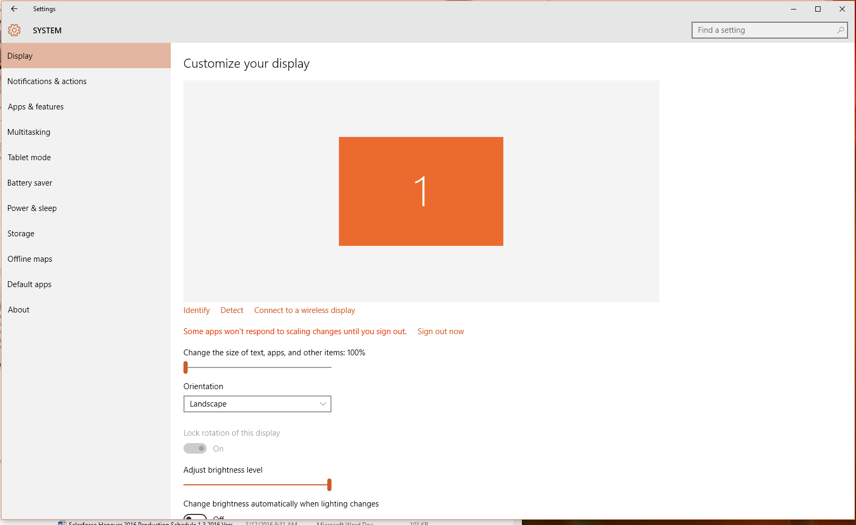Select Multitasking in sidebar

(29, 132)
